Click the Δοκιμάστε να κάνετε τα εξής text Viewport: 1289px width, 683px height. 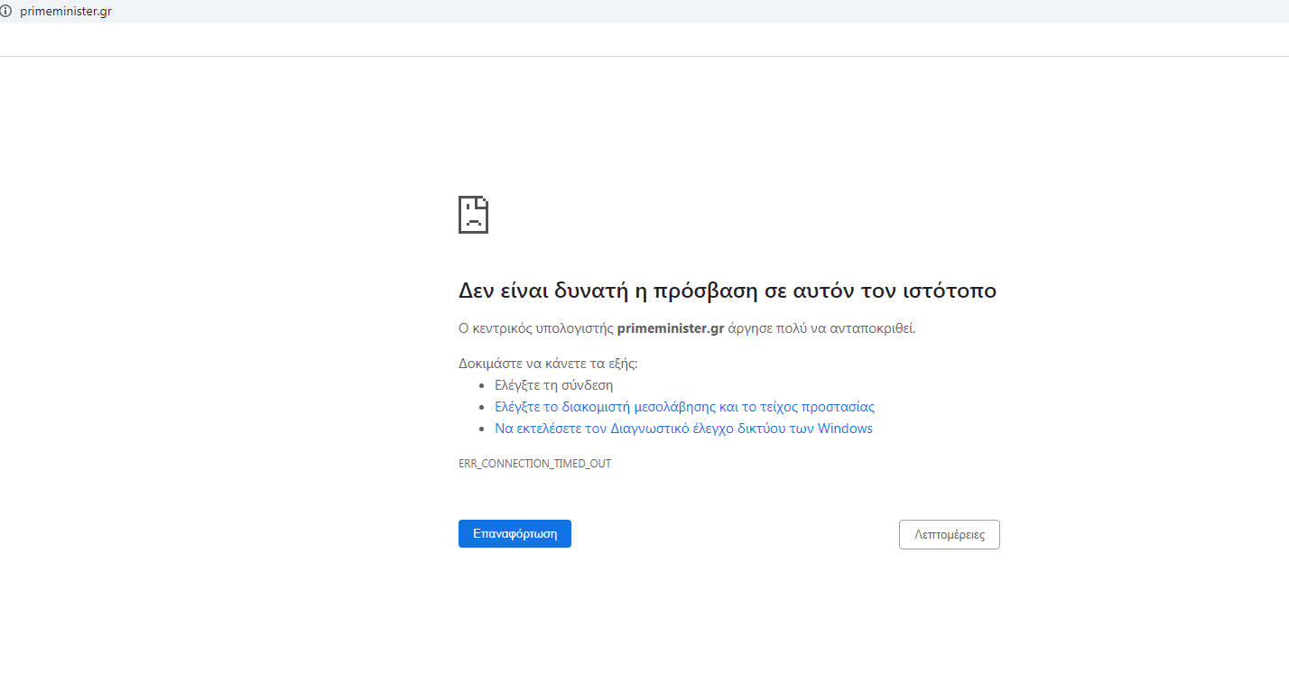point(548,364)
